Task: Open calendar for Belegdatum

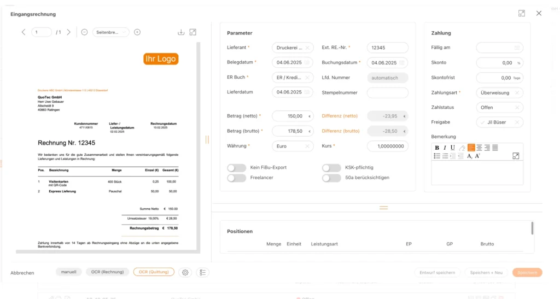Action: click(307, 62)
